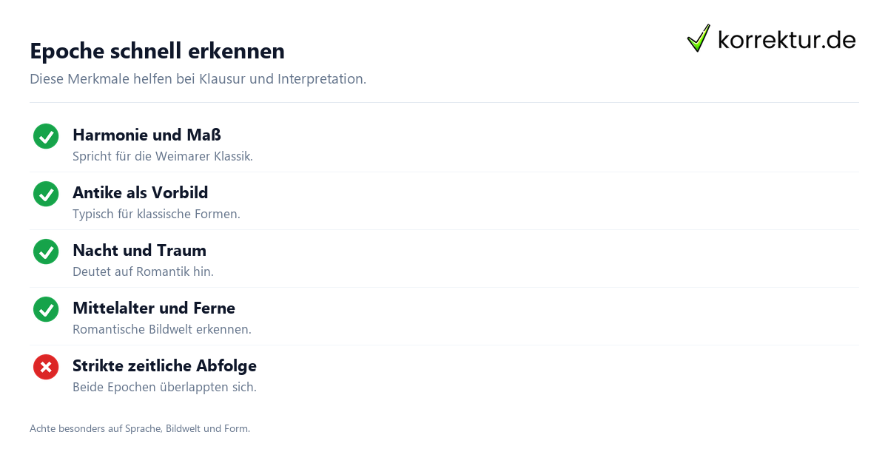Click the green checkmark in the korrektur.de logo

699,38
